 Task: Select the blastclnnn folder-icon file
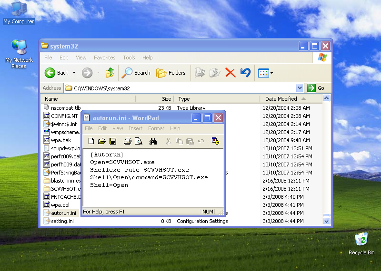62,181
